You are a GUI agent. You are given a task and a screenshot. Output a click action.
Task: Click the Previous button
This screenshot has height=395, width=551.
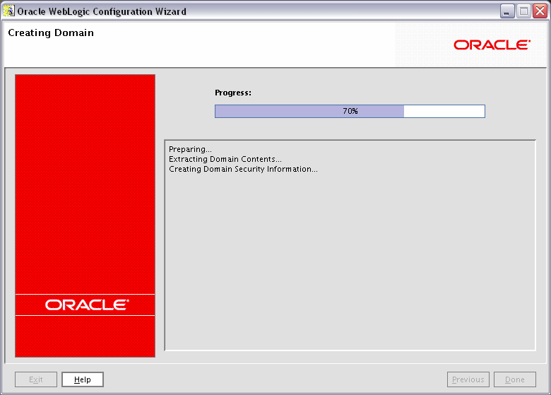tap(468, 379)
